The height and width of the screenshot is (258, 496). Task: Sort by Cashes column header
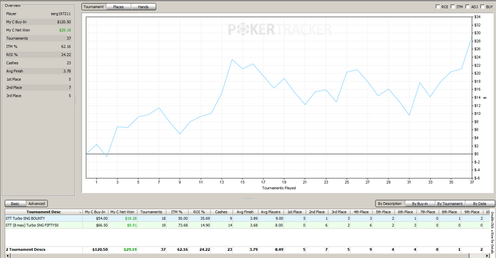221,212
